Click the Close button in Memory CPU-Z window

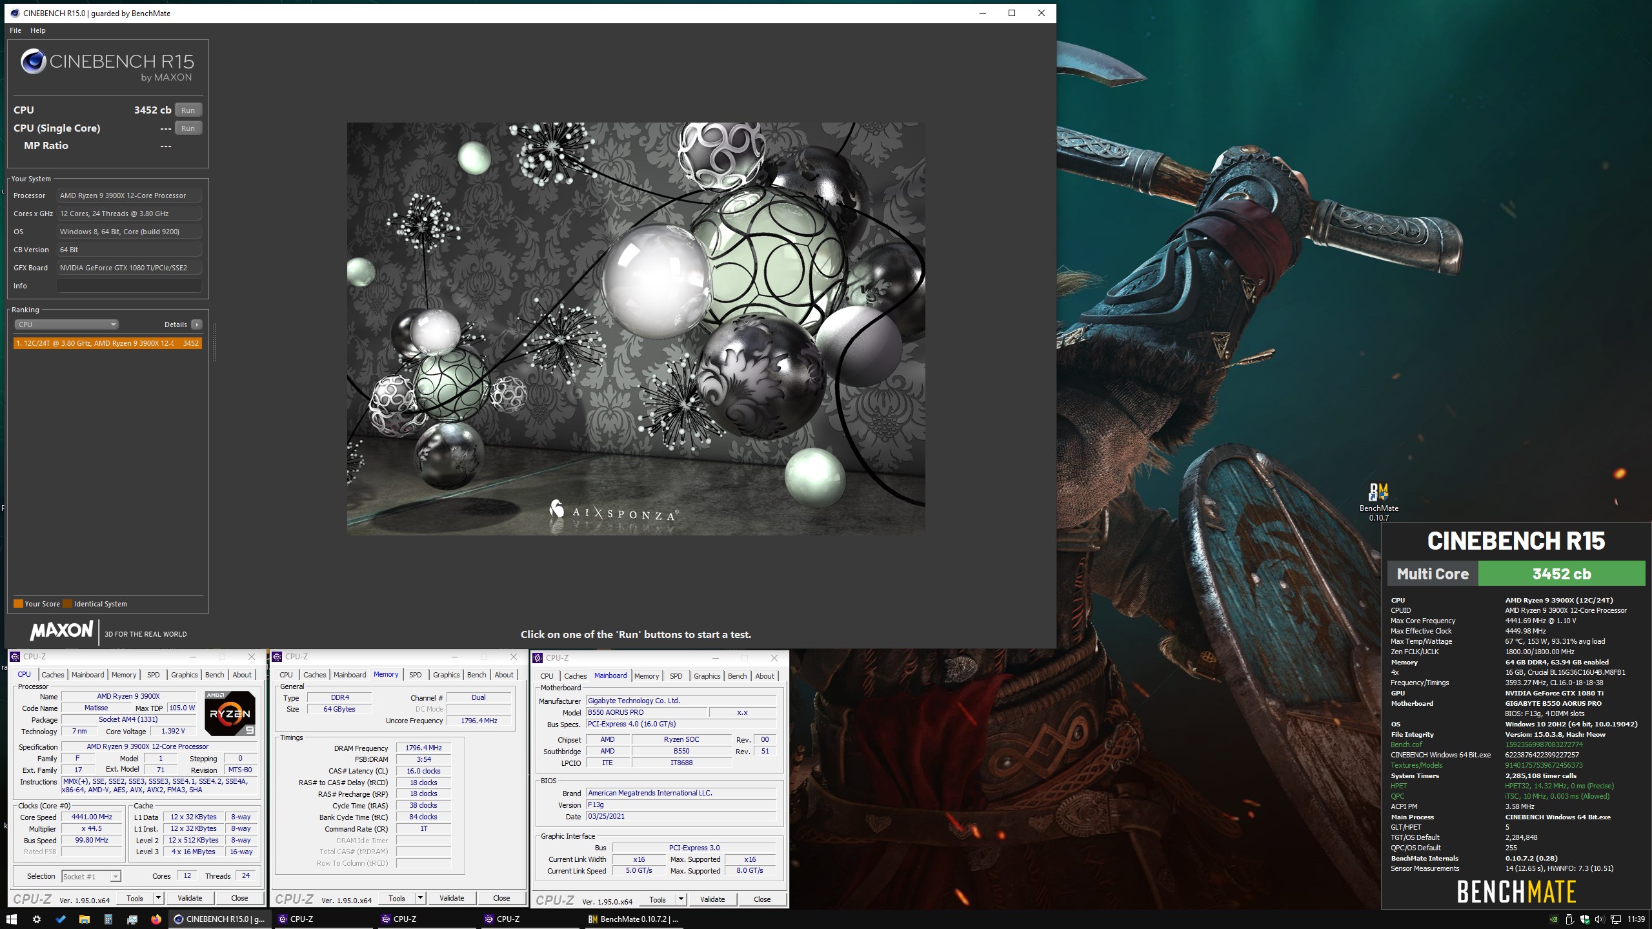[x=501, y=898]
